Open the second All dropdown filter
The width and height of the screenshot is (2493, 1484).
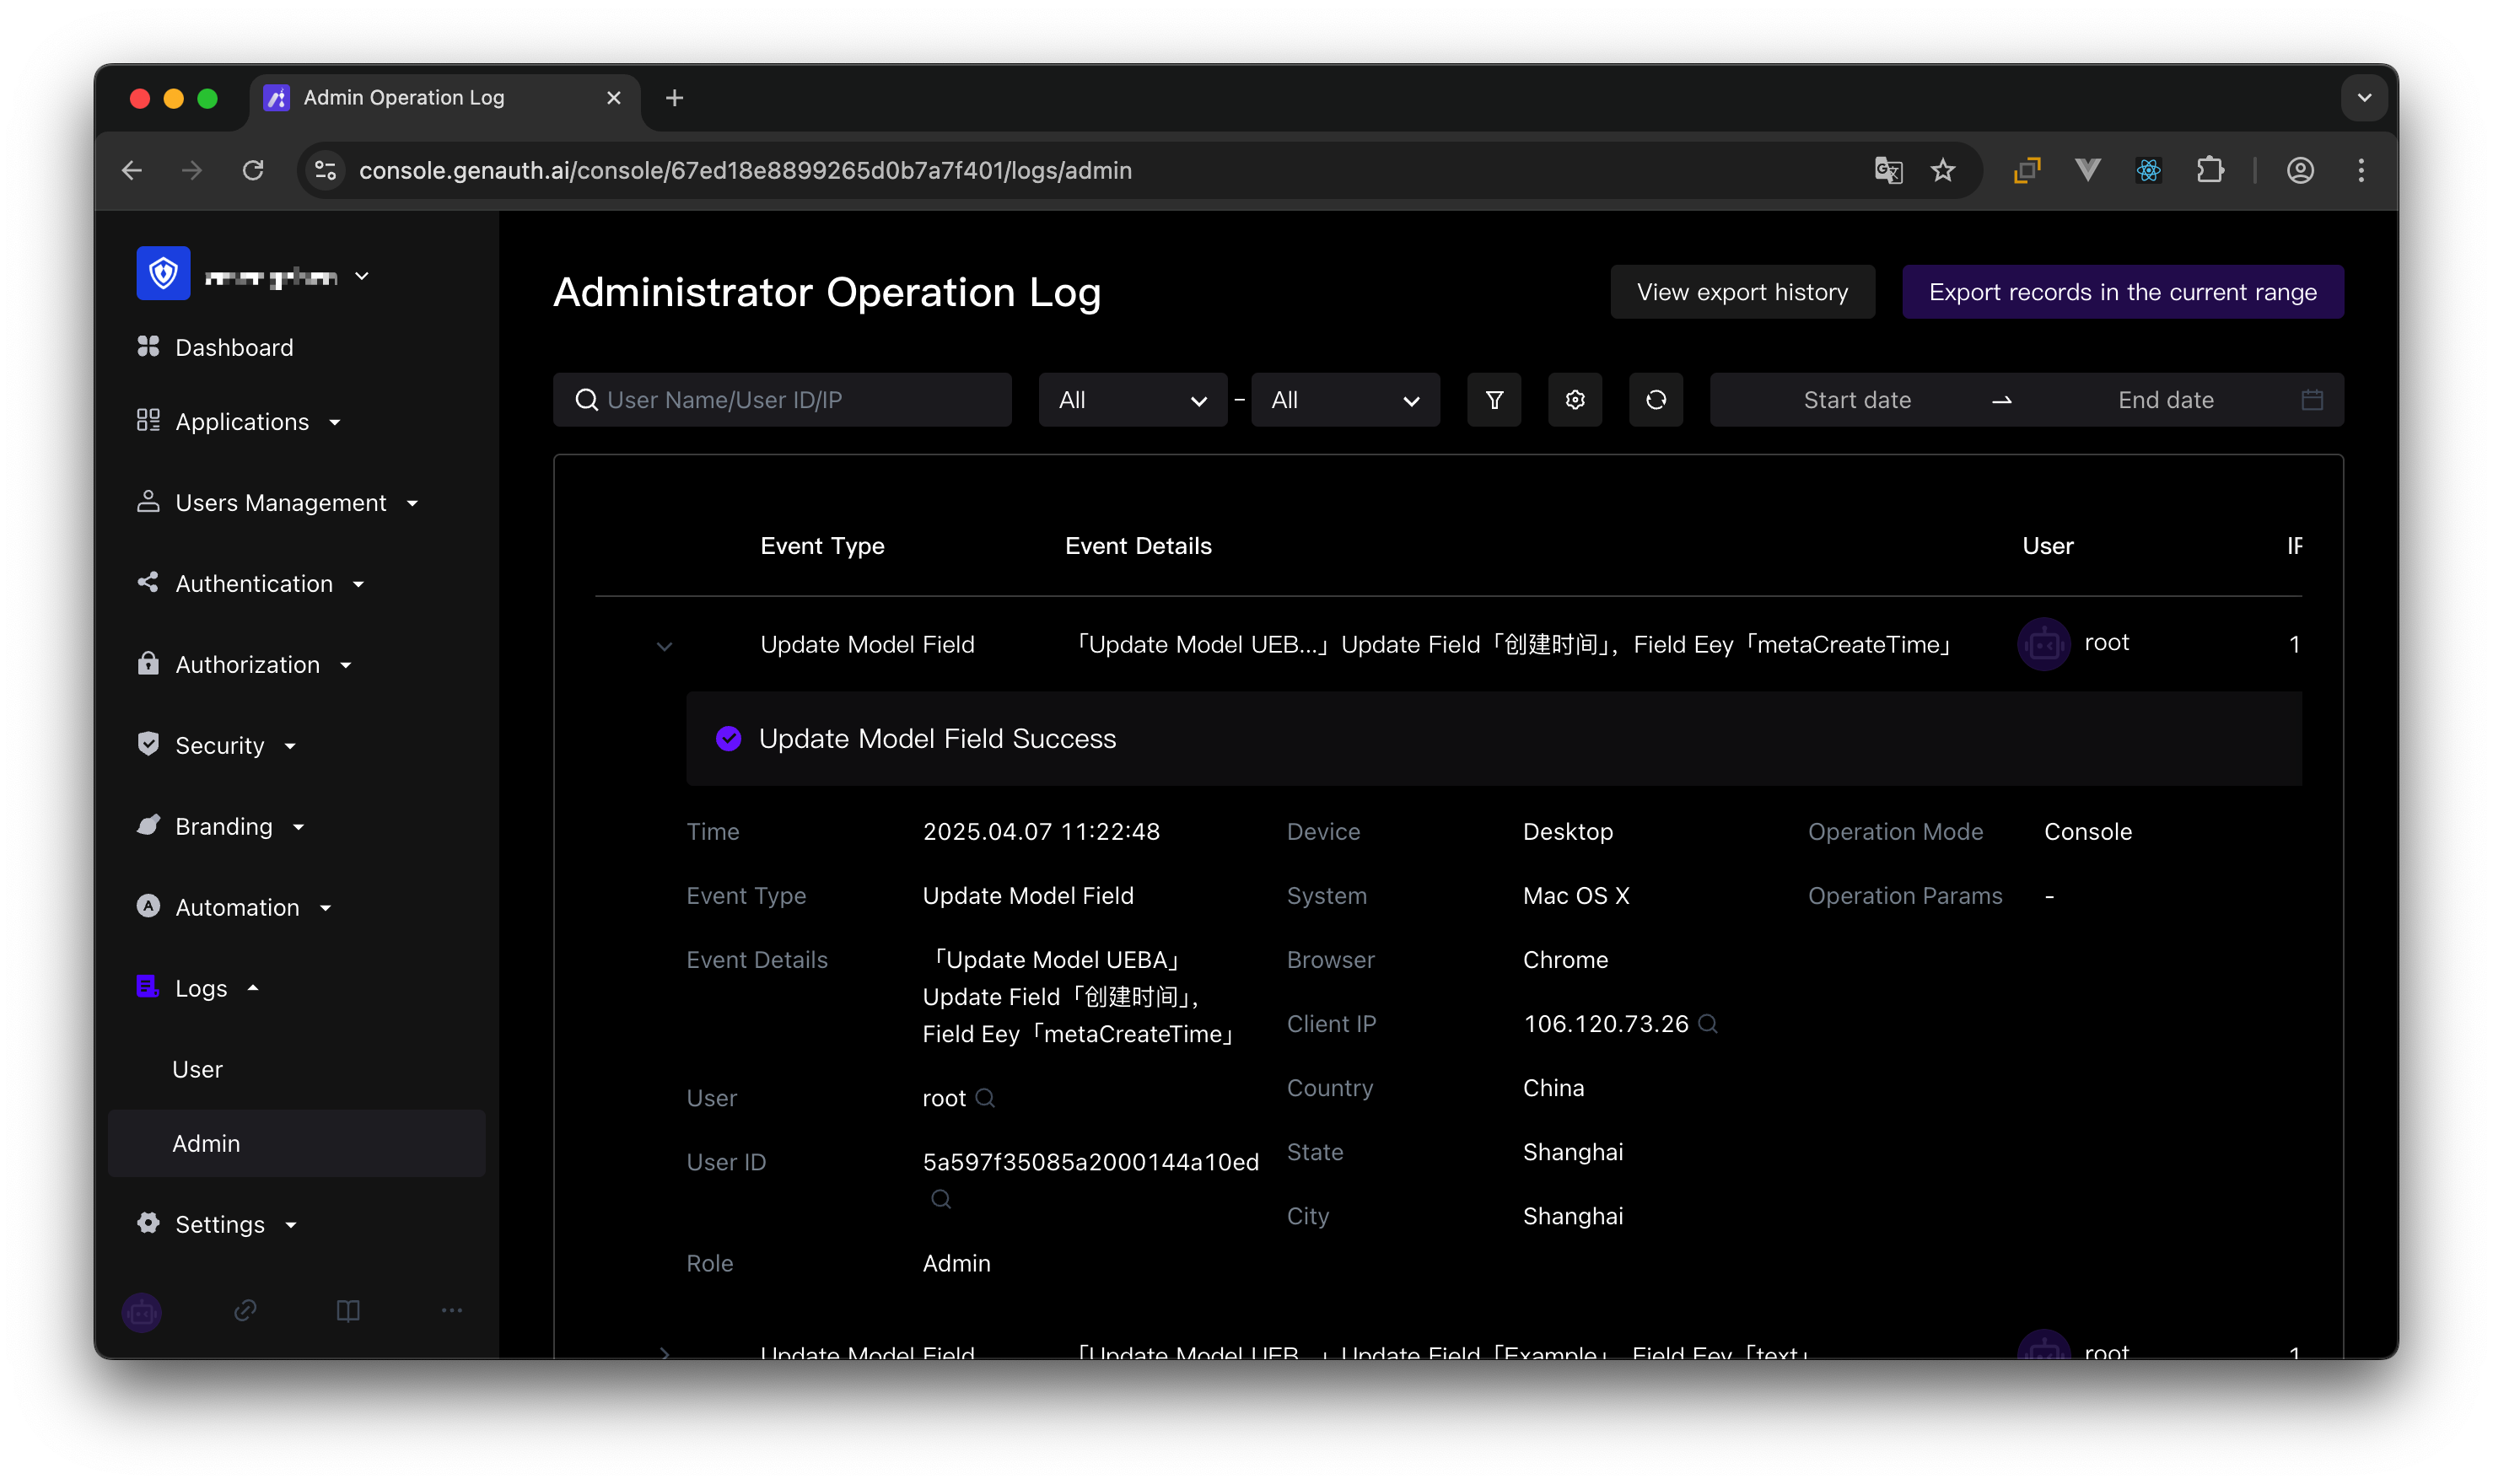[1345, 400]
